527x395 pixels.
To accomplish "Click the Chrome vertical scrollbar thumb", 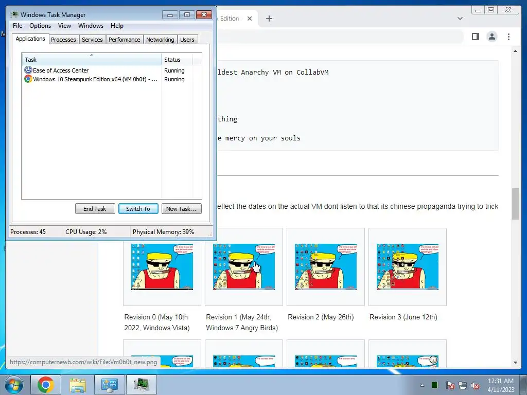I will [x=515, y=204].
